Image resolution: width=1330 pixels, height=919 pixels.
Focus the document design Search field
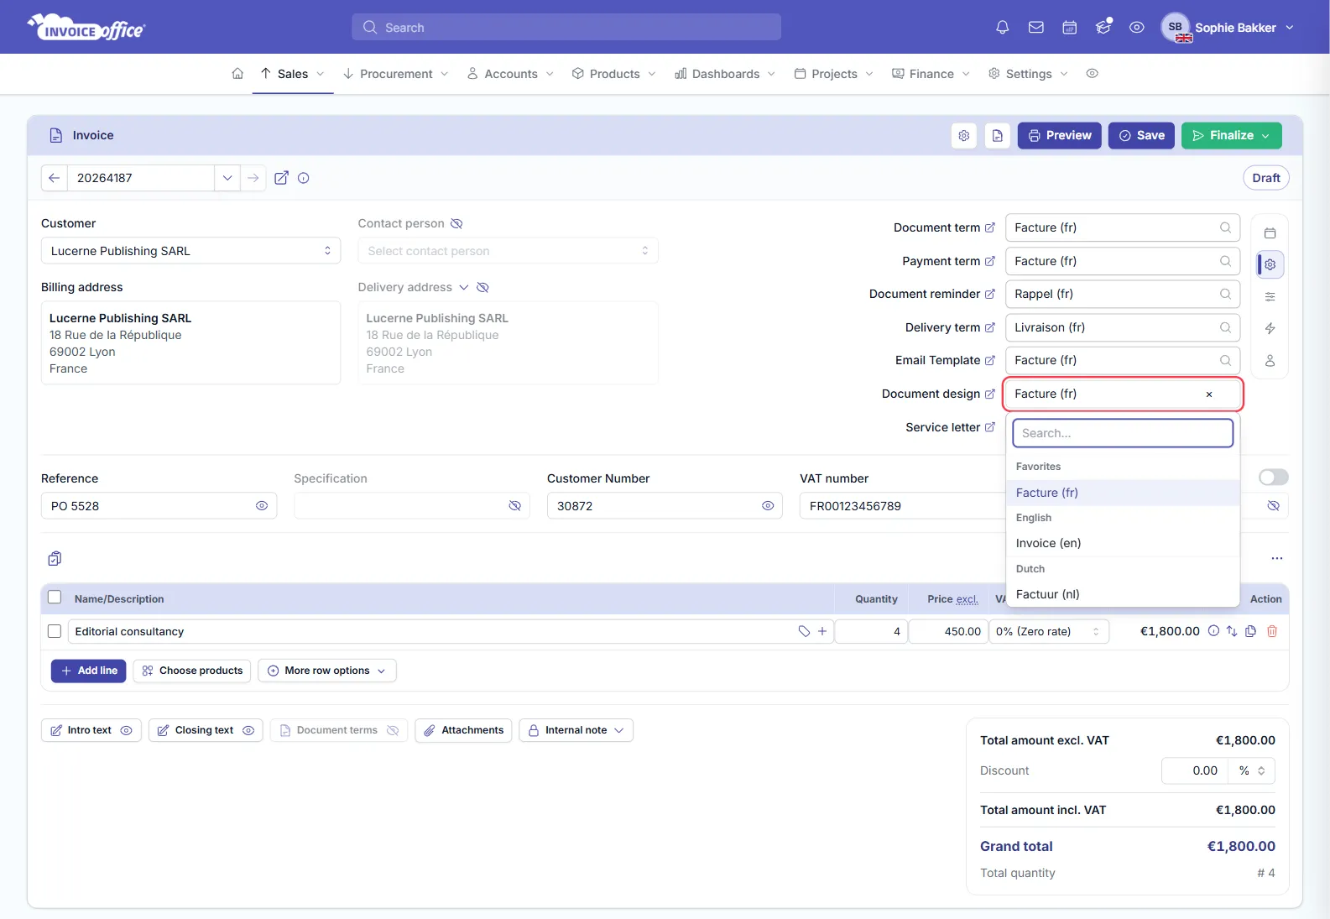pos(1123,433)
